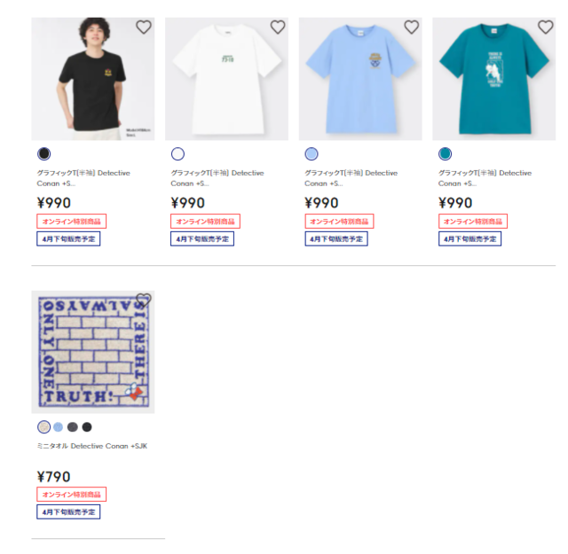This screenshot has width=568, height=554.
Task: Choose teal swatch under fourth T-shirt
Action: 445,153
